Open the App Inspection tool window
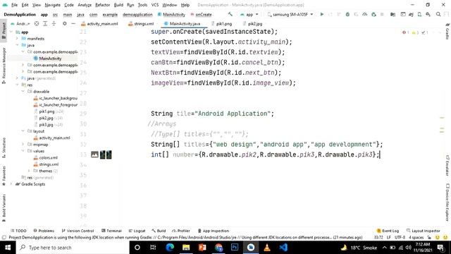 [x=214, y=231]
